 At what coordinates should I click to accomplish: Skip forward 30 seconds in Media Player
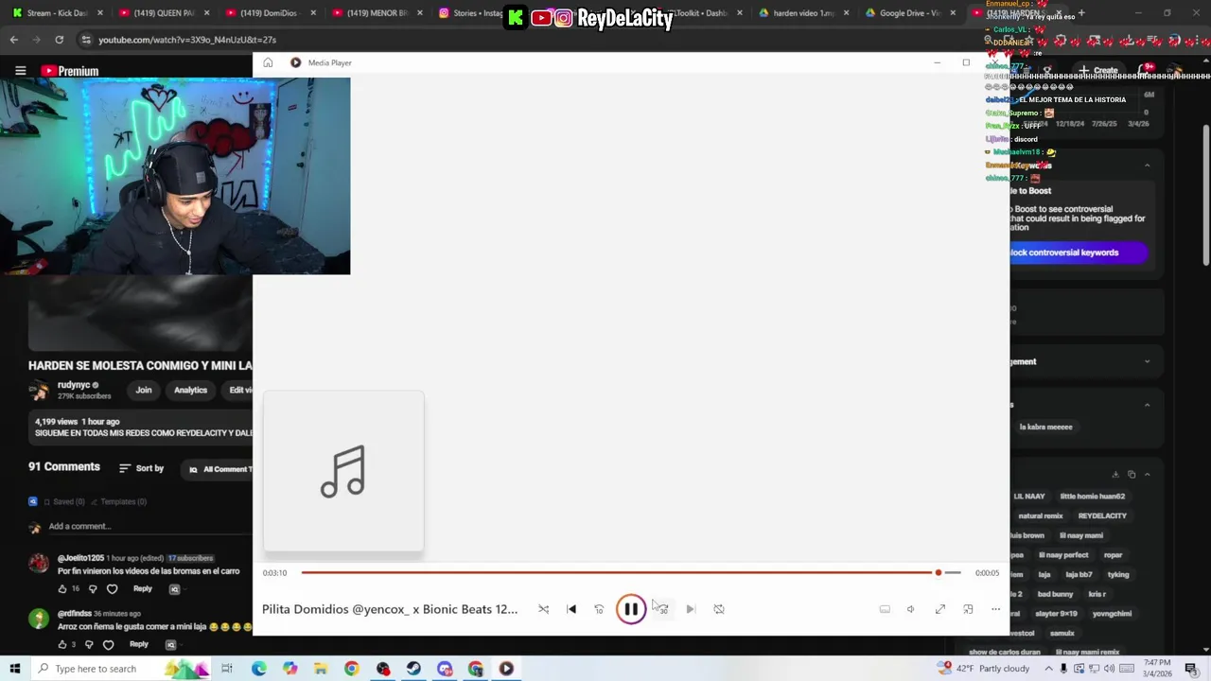662,609
